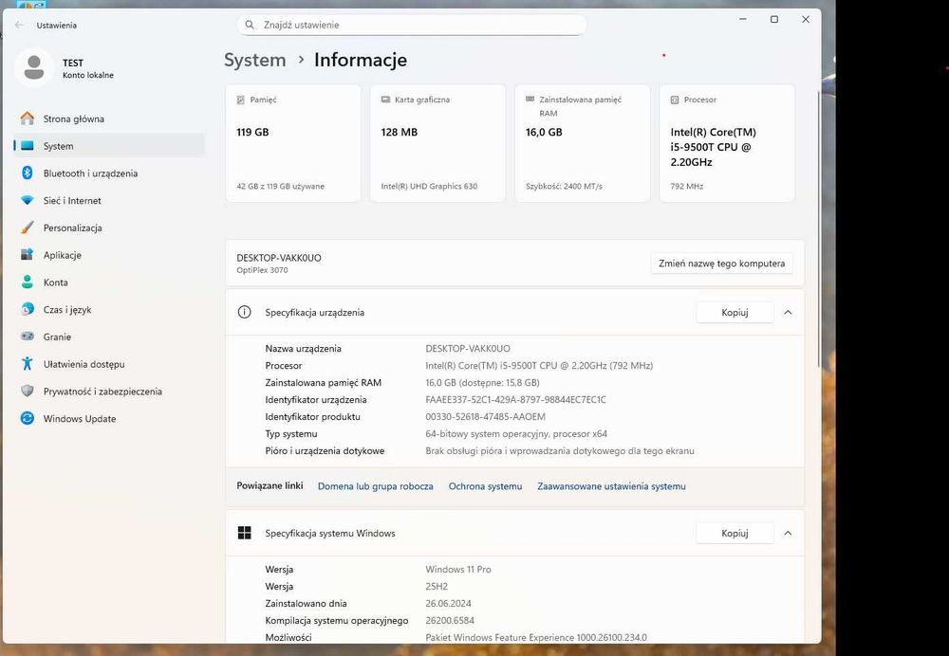Screen dimensions: 949x656
Task: Click the Strona główna home icon
Action: pyautogui.click(x=28, y=118)
